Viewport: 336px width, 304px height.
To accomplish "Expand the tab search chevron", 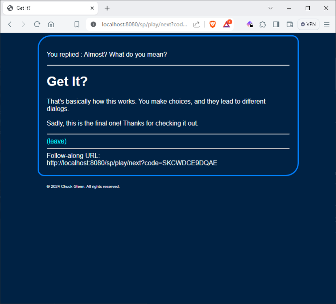I will pyautogui.click(x=270, y=8).
